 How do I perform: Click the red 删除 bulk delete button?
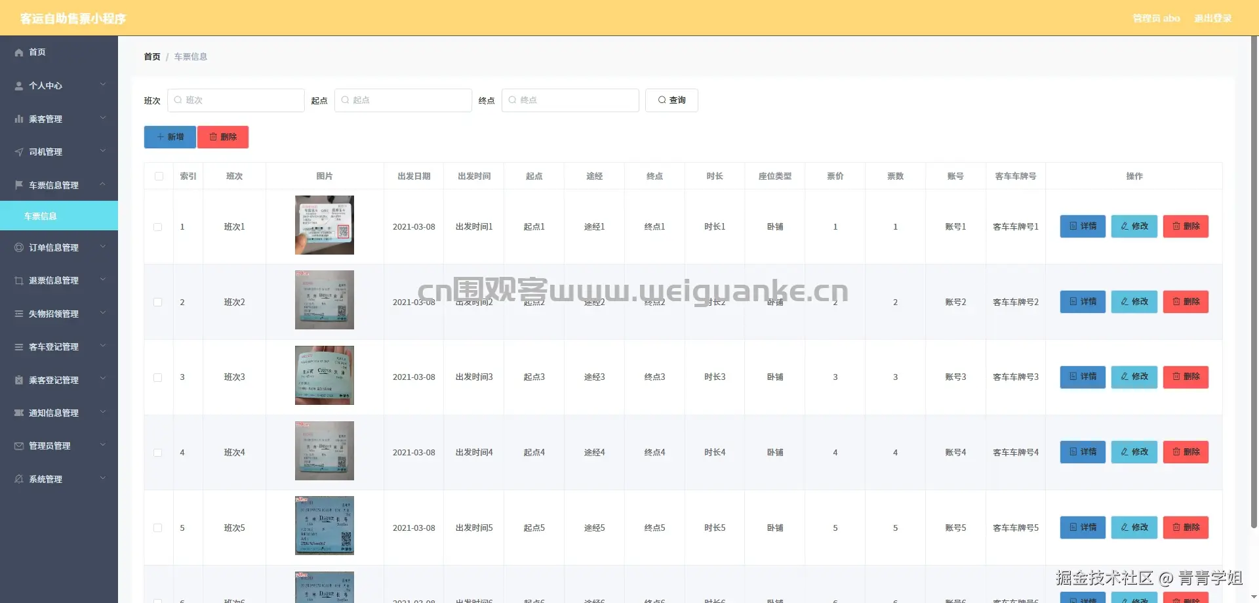(x=223, y=137)
